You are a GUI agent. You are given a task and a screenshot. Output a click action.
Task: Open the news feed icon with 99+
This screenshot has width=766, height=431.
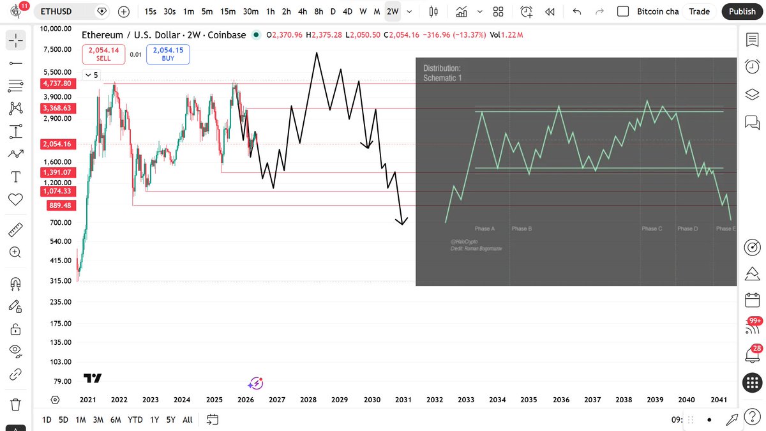click(x=753, y=326)
